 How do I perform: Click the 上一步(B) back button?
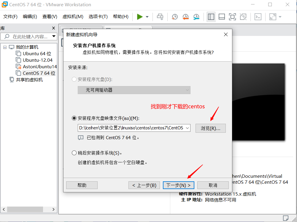coord(144,185)
